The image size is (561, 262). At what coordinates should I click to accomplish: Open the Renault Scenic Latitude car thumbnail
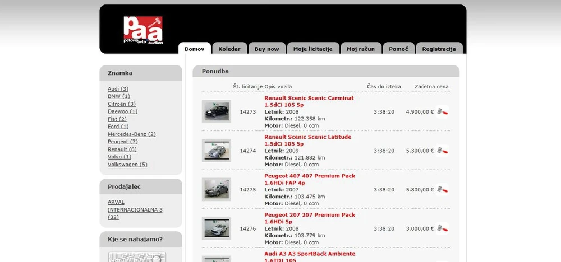coord(216,151)
